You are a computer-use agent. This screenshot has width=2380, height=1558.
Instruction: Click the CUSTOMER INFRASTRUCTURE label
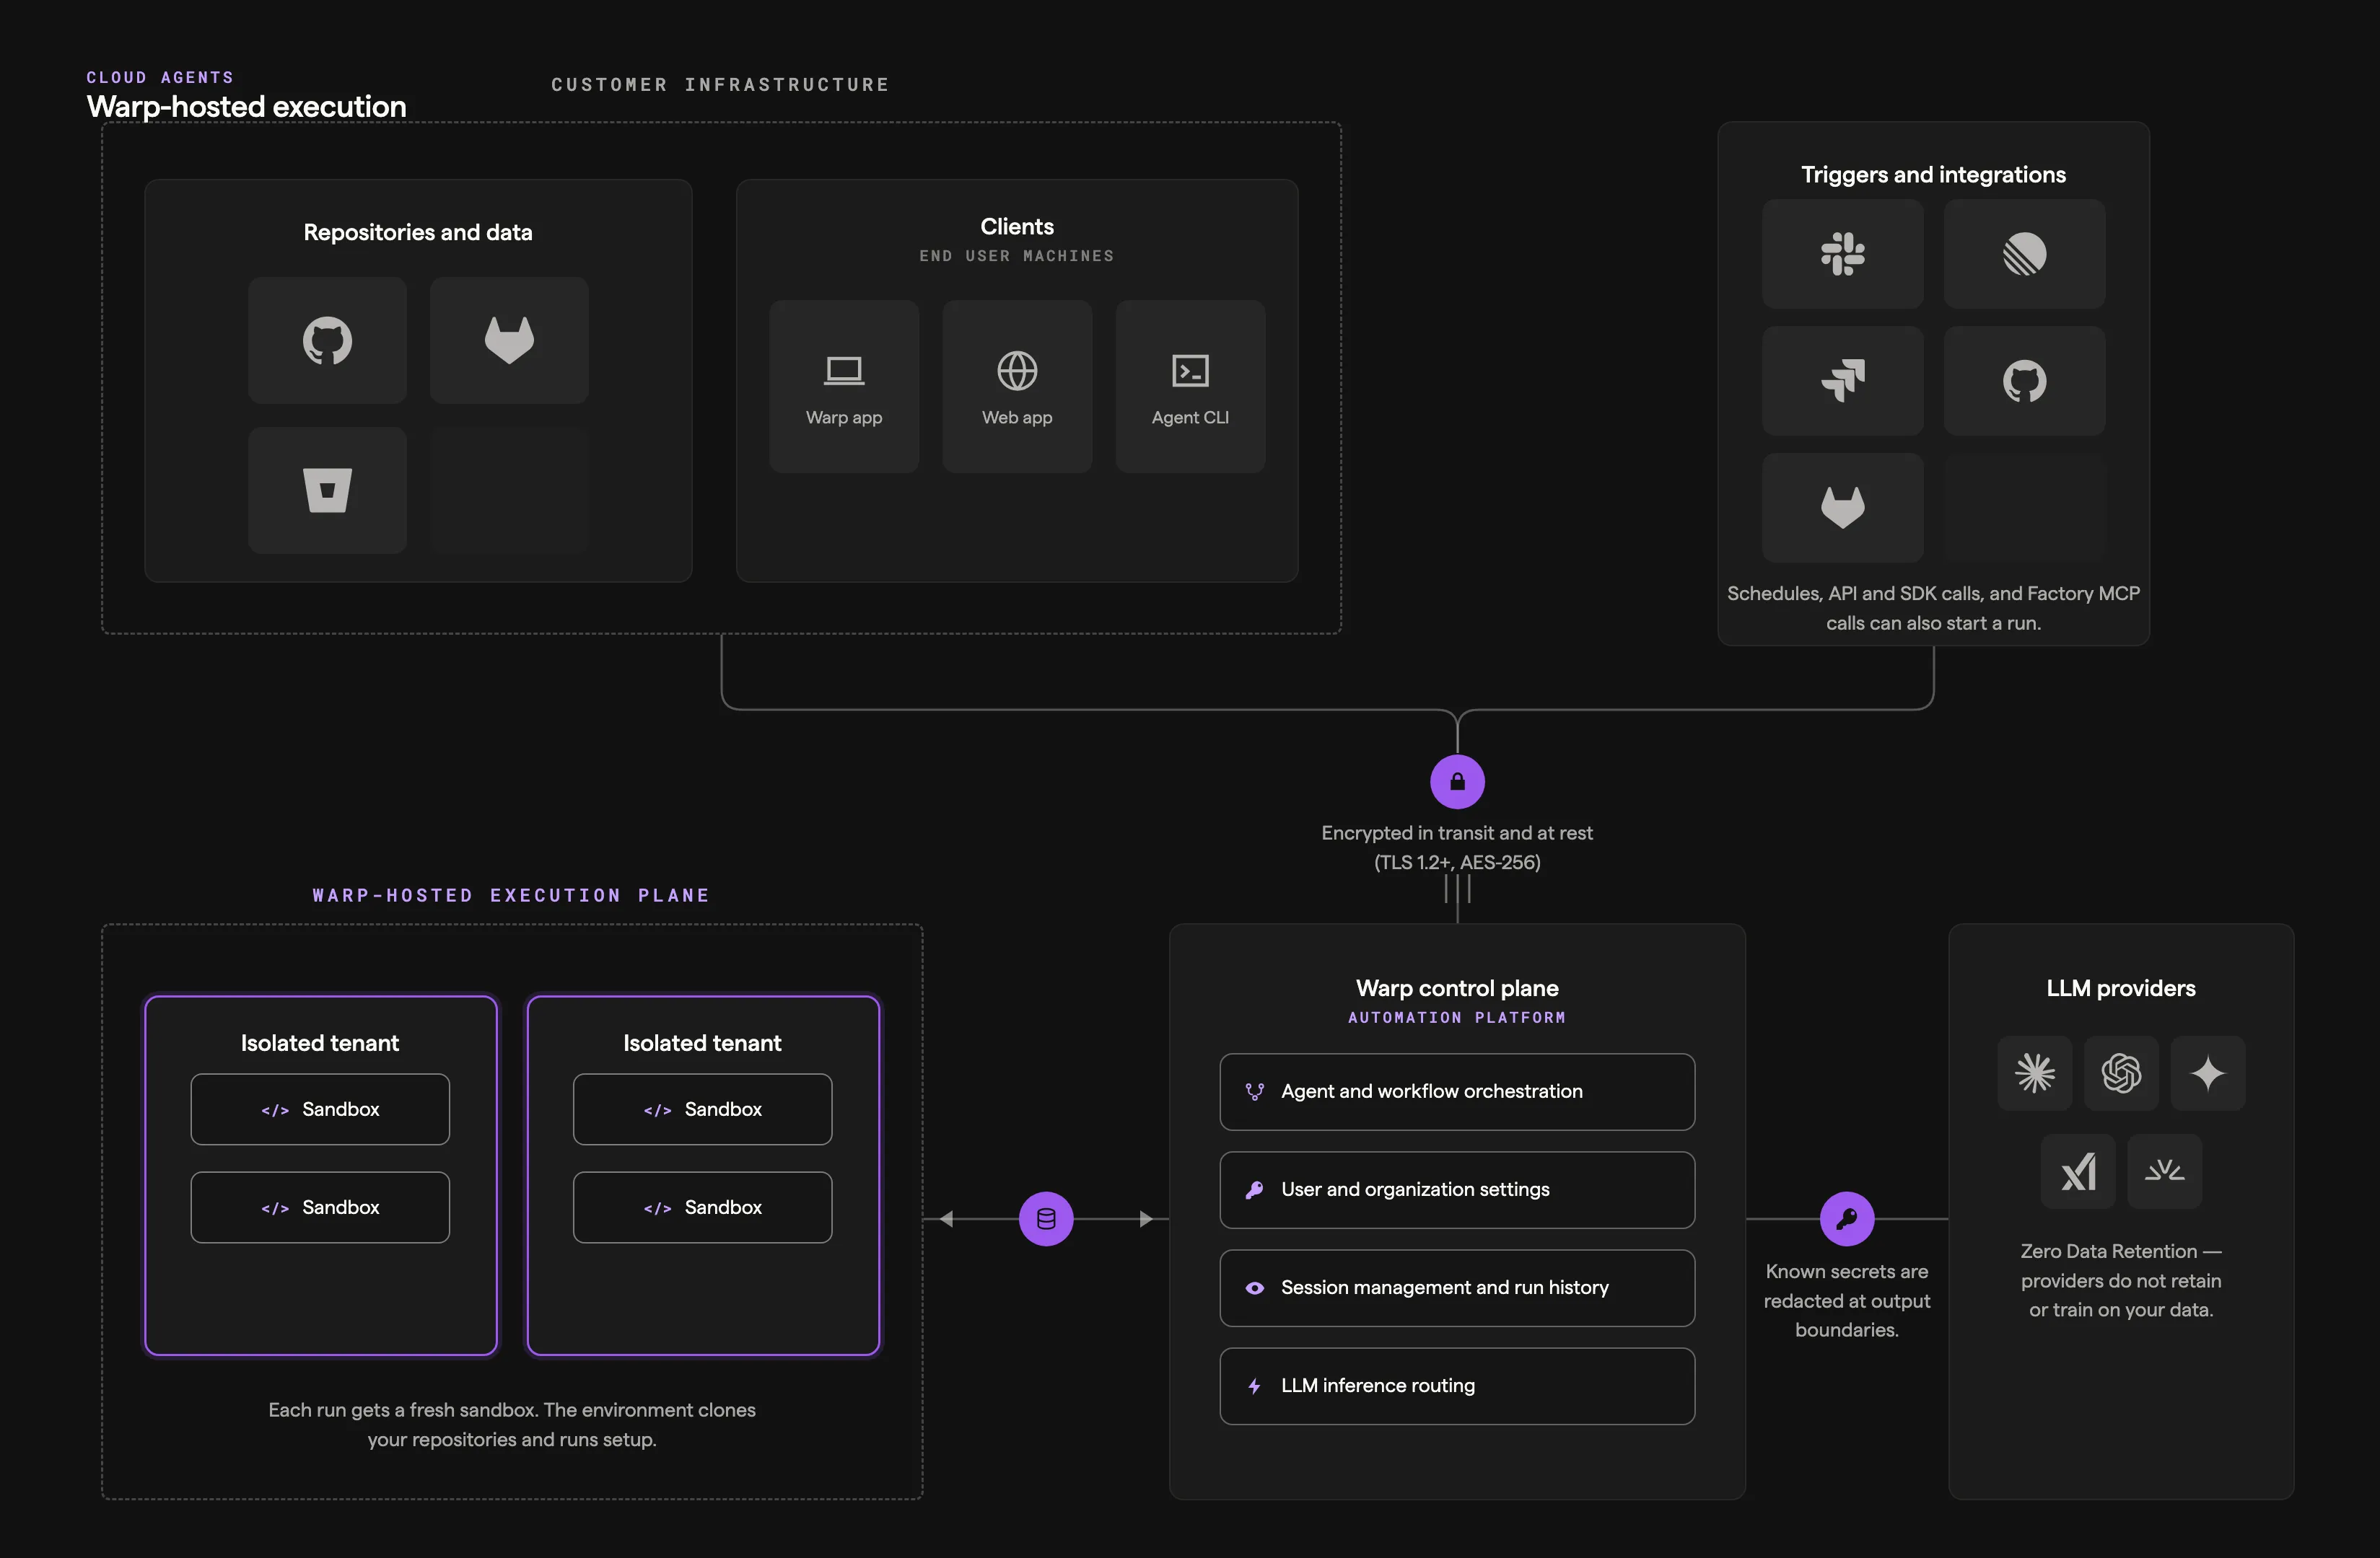[720, 85]
